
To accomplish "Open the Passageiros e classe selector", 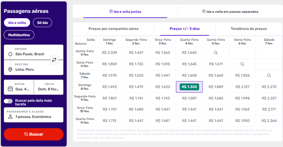I will 33,115.
